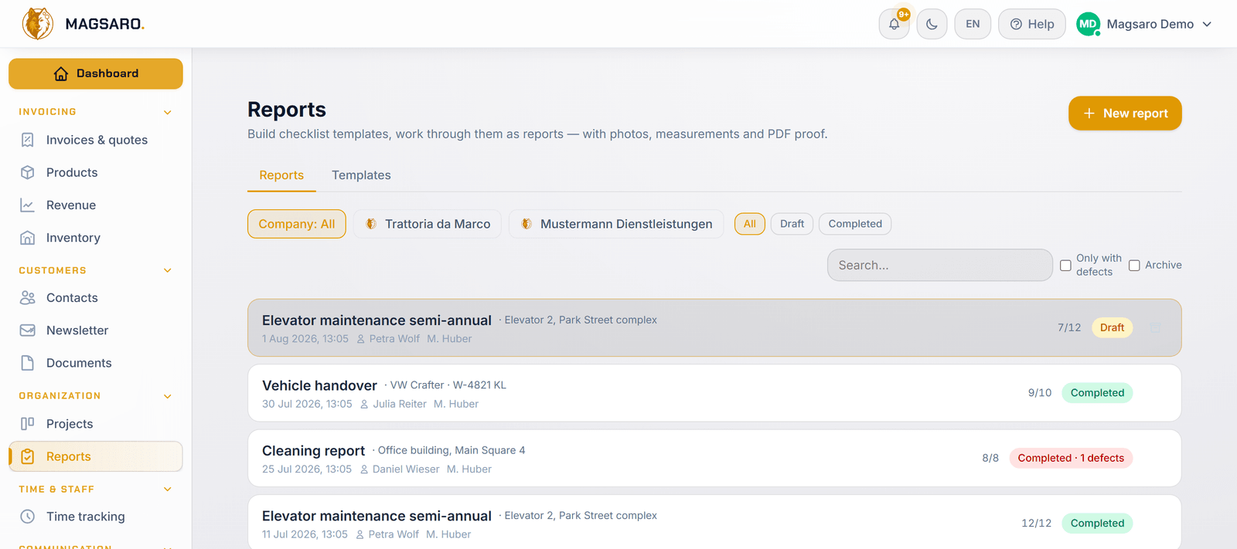Click the Time tracking clock icon
This screenshot has width=1237, height=549.
click(x=28, y=517)
